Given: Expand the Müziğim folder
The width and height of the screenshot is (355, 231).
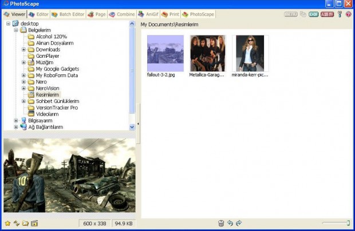Looking at the screenshot, I should (x=23, y=62).
